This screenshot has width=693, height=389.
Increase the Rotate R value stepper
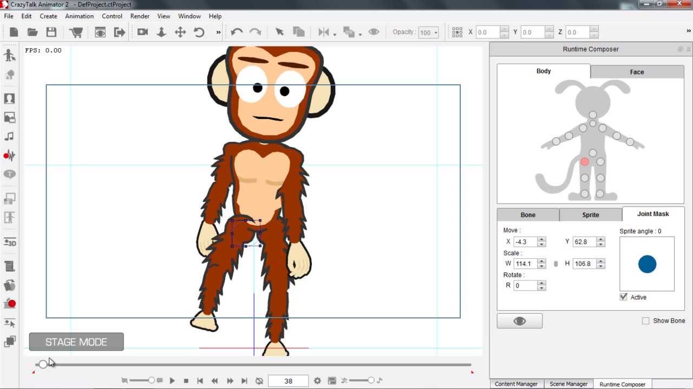(541, 283)
